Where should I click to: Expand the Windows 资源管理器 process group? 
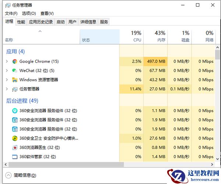click(7, 80)
